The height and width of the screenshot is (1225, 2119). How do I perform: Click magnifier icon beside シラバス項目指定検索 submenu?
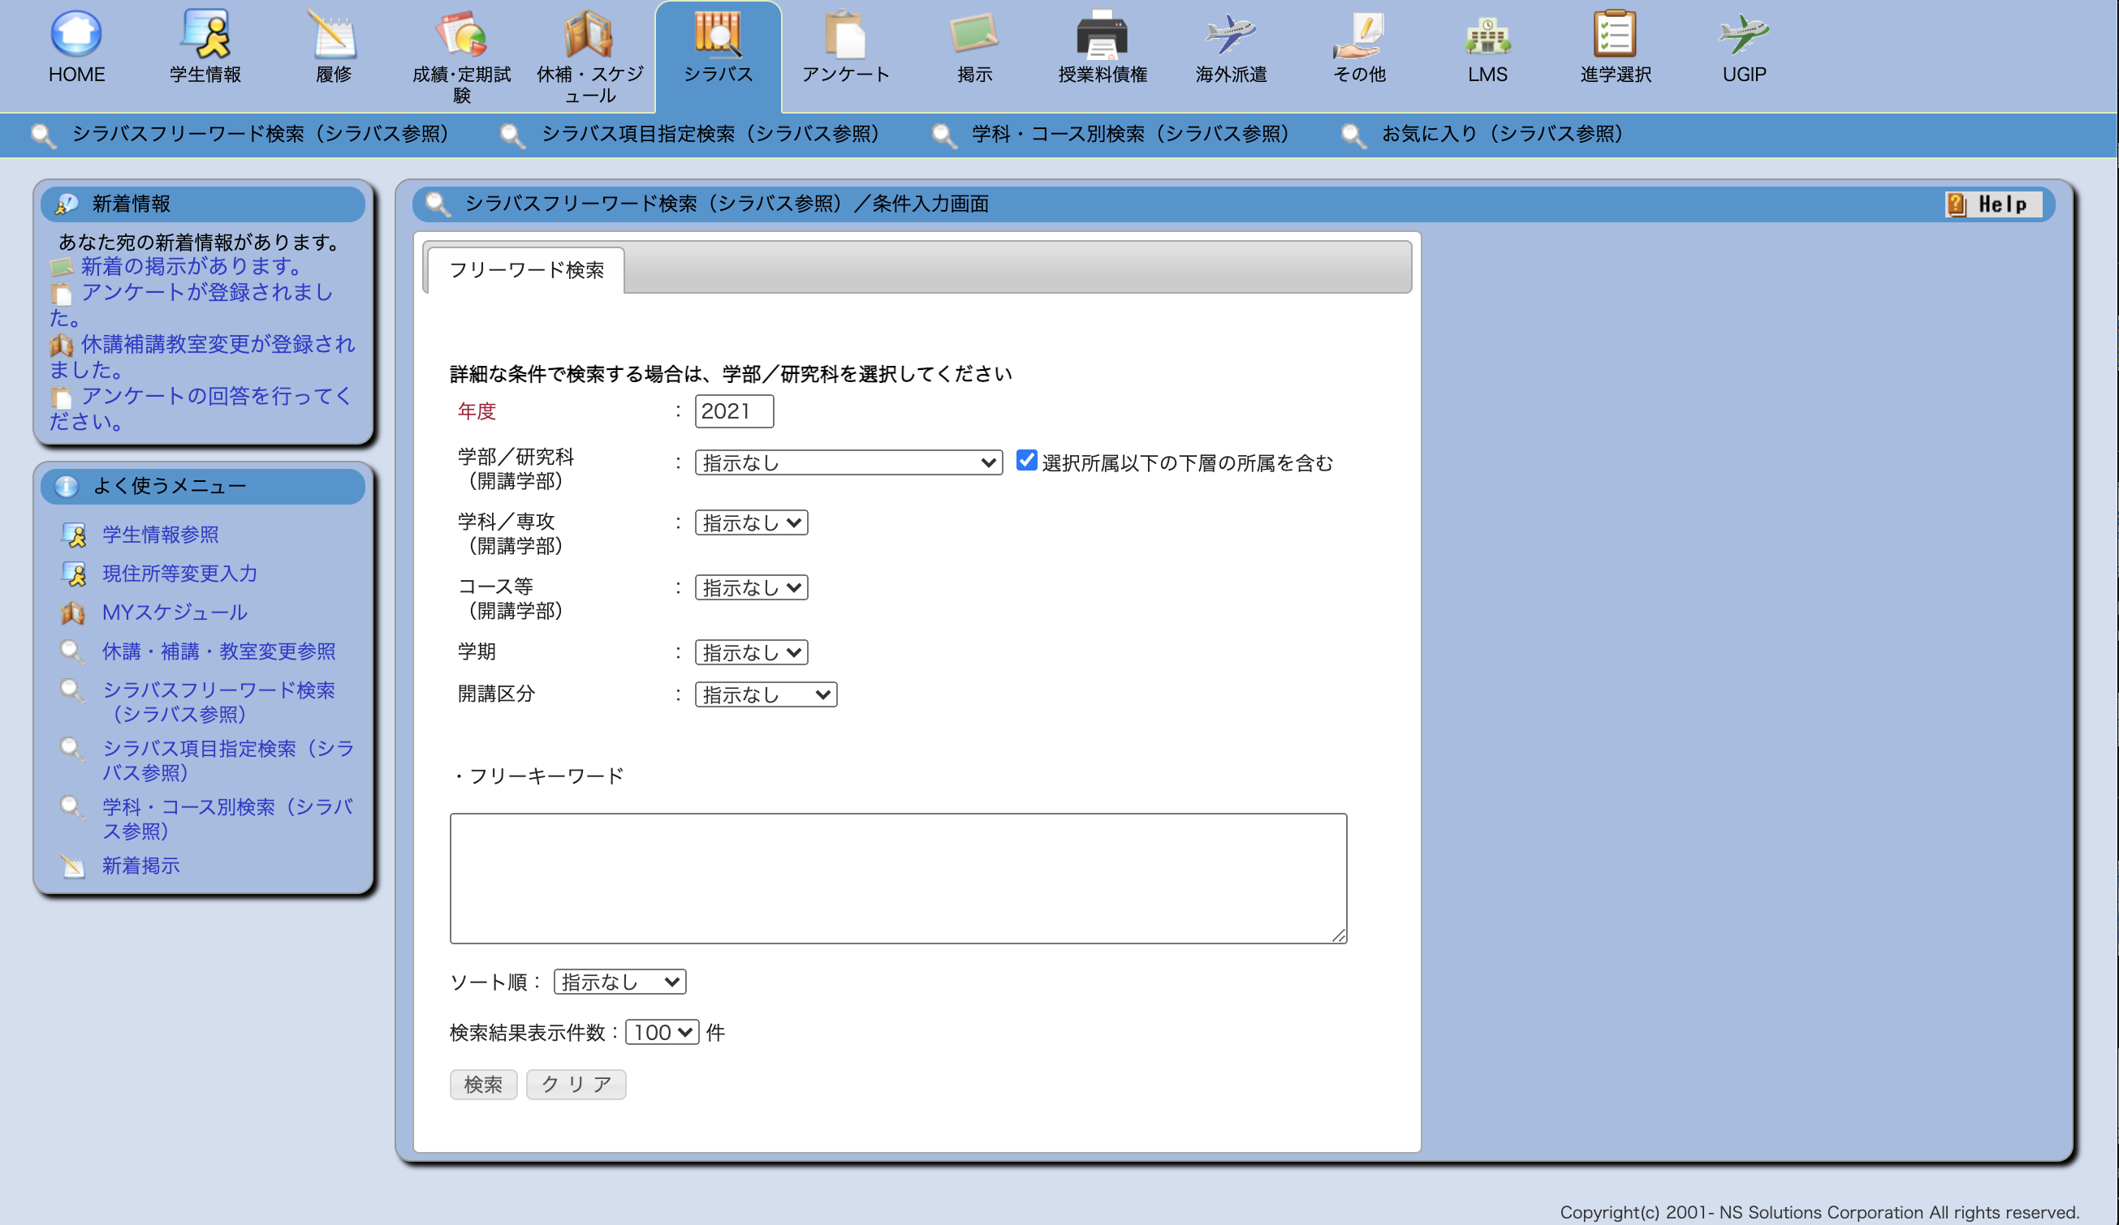pos(512,135)
